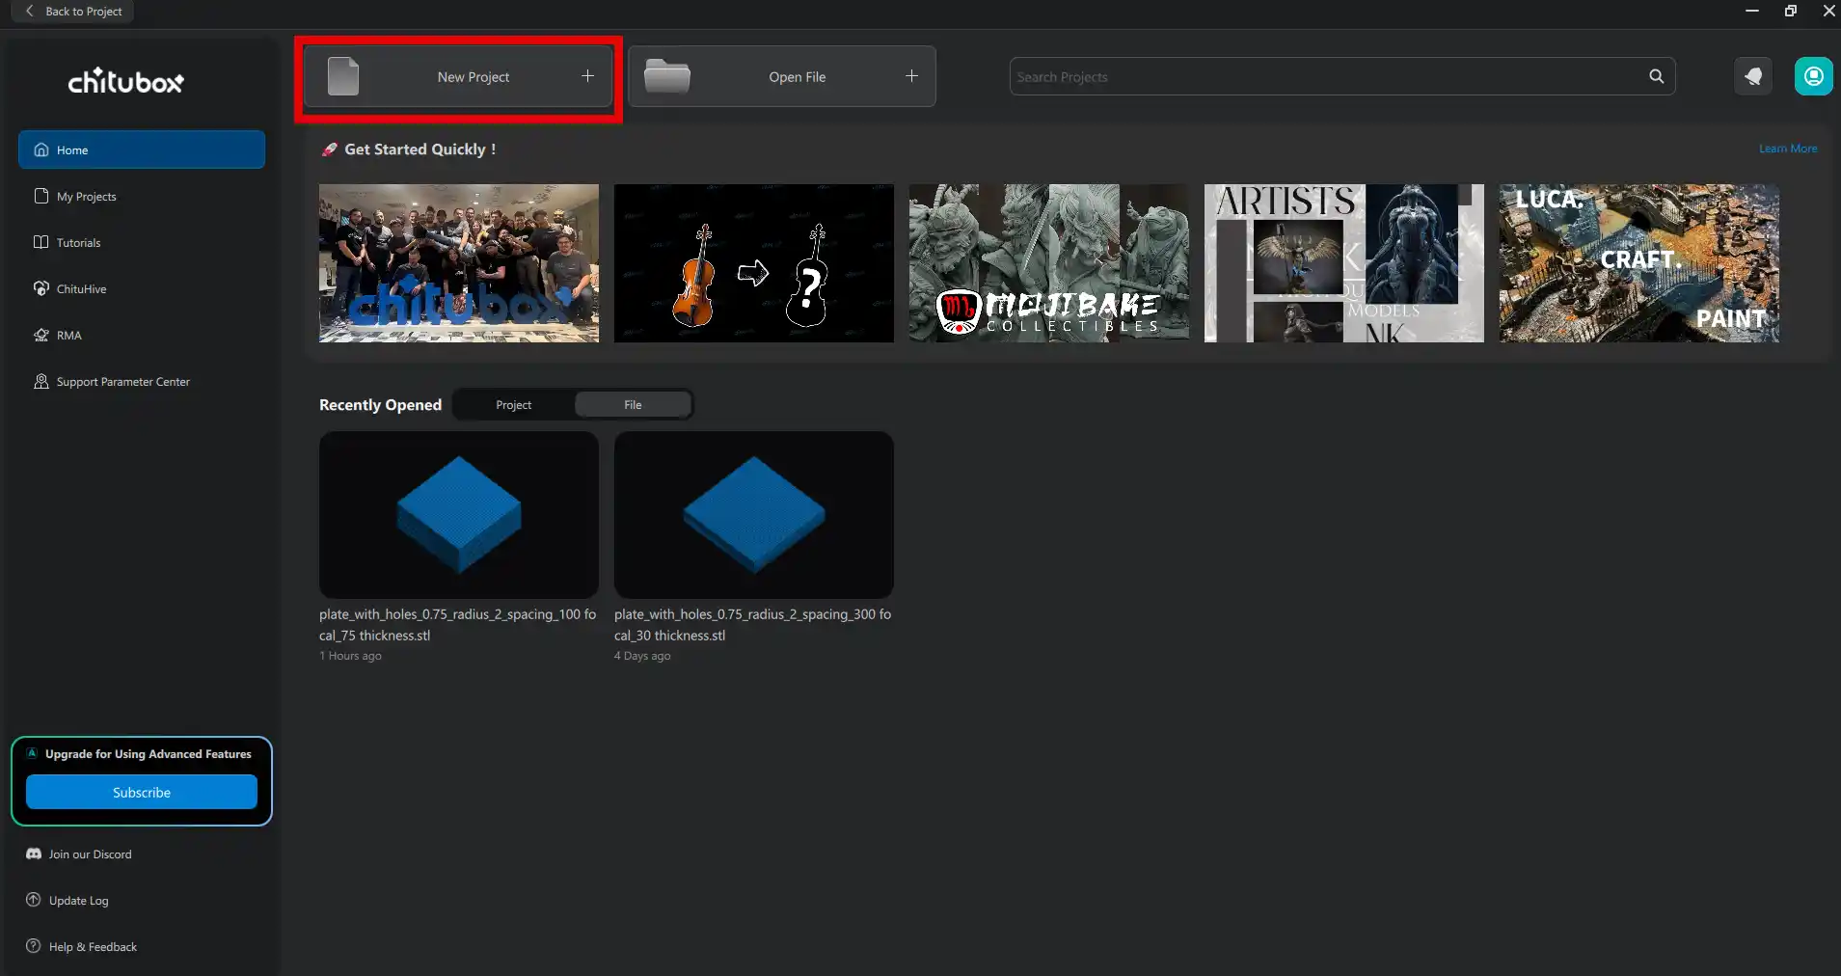Open the violin conversion tutorial thumbnail
This screenshot has height=976, width=1841.
pyautogui.click(x=753, y=263)
